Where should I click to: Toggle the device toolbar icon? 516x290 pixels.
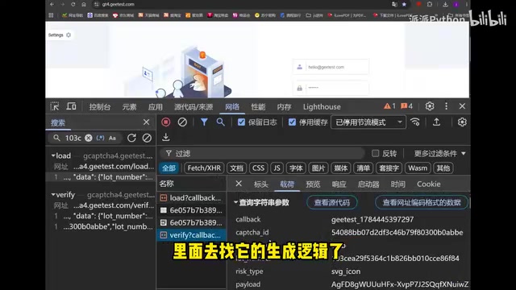coord(71,106)
